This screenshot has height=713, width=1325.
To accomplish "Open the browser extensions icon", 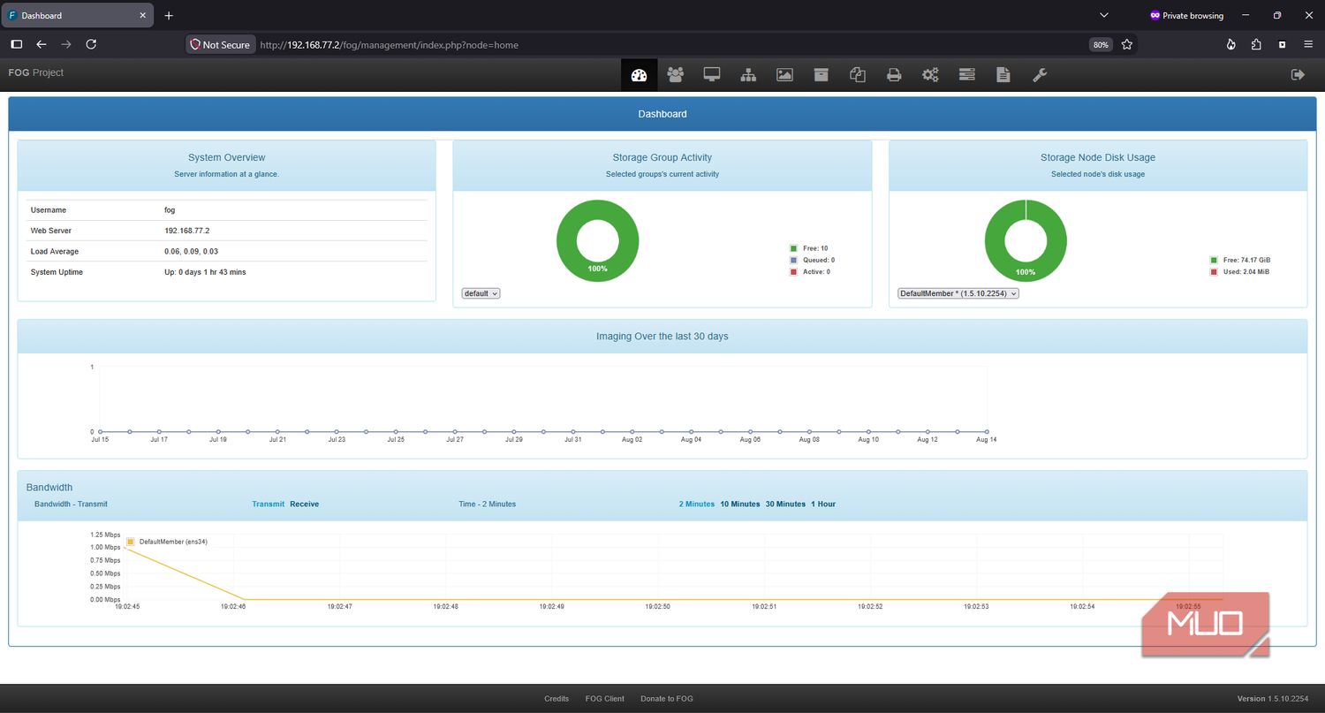I will tap(1256, 44).
